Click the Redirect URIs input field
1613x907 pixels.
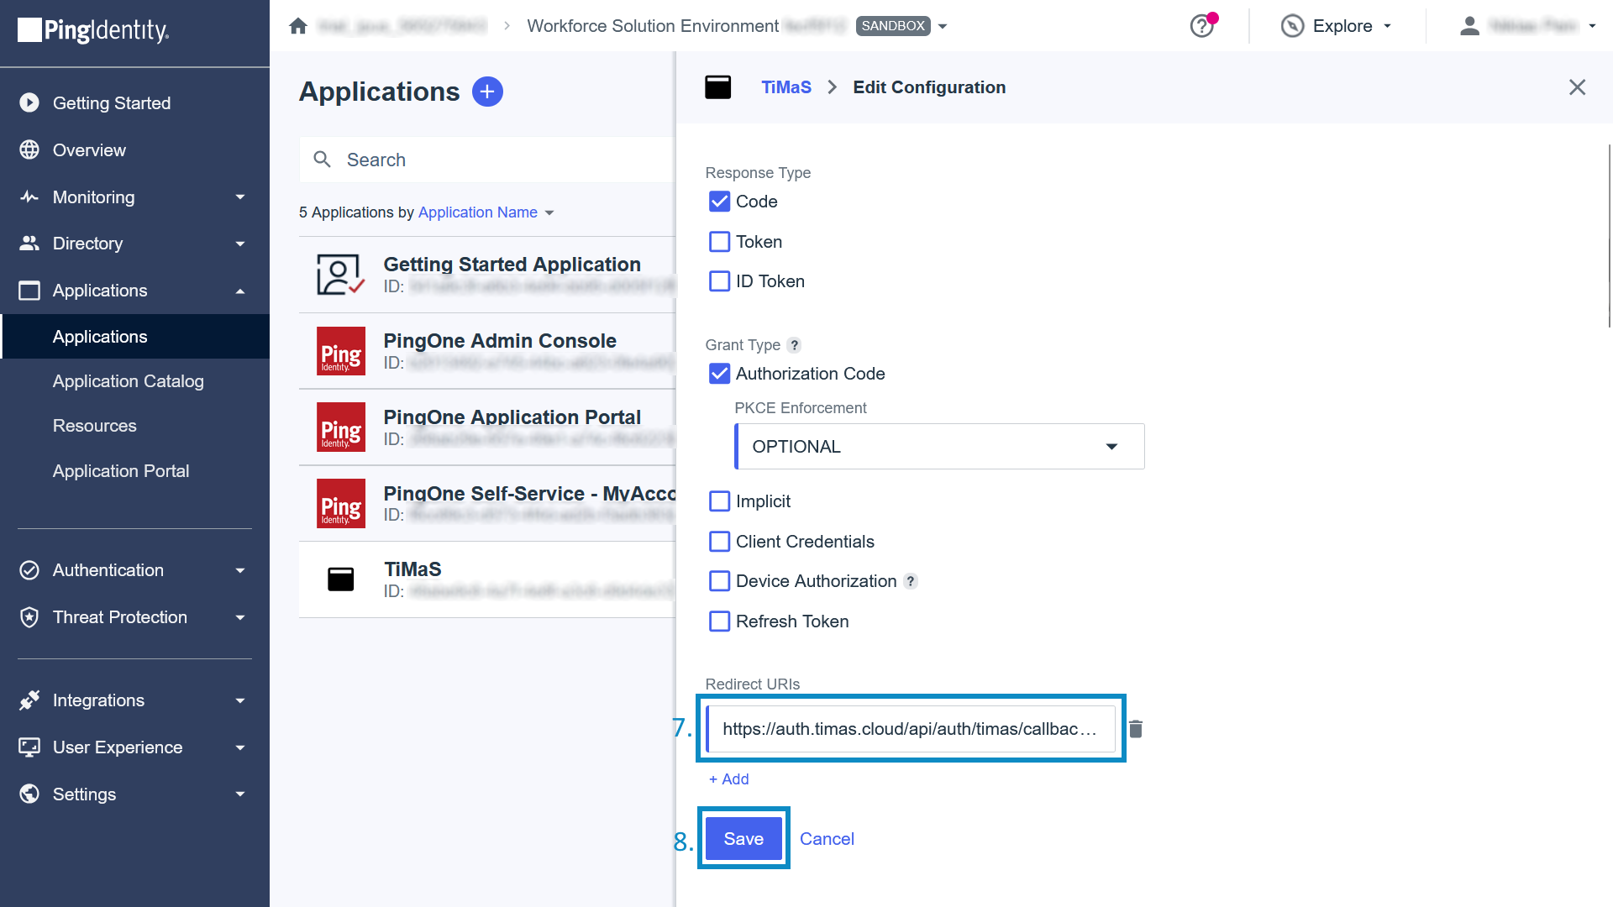(x=911, y=729)
